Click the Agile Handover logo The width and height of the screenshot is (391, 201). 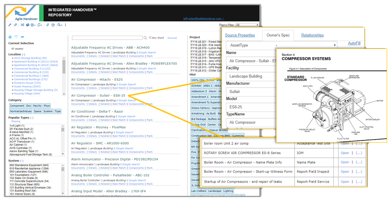click(x=23, y=13)
